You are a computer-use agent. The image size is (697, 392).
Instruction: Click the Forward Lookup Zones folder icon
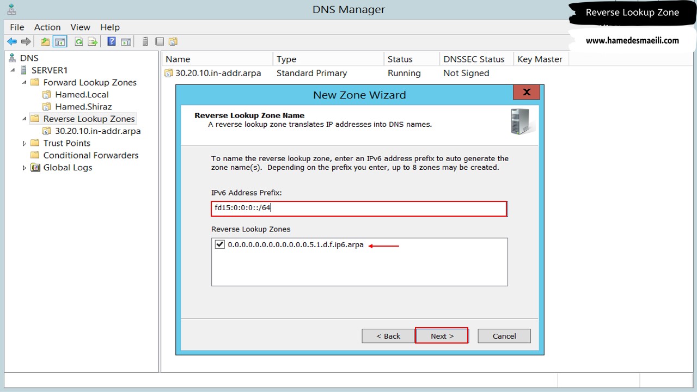tap(35, 82)
